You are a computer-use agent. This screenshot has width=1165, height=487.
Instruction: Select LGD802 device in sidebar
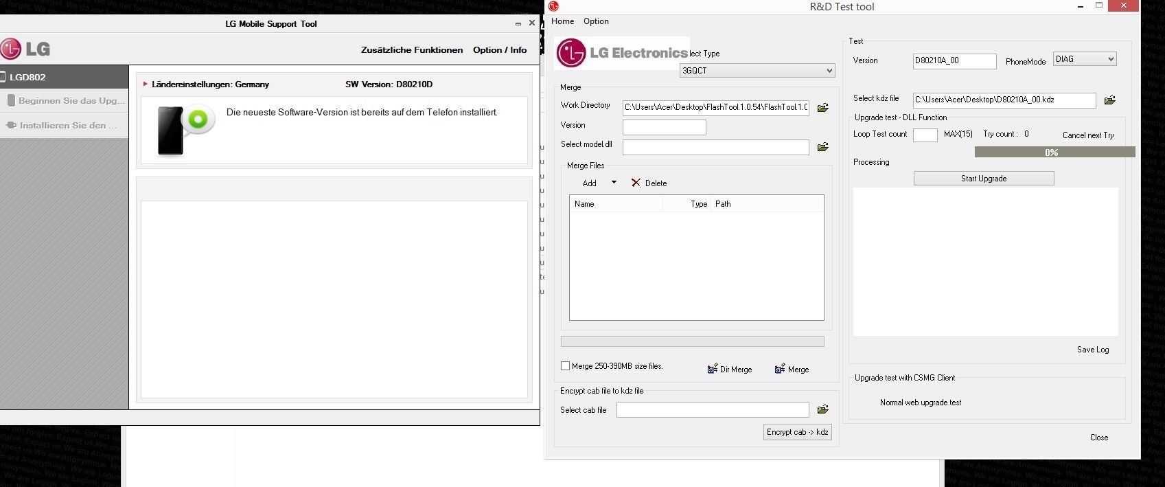click(x=64, y=77)
